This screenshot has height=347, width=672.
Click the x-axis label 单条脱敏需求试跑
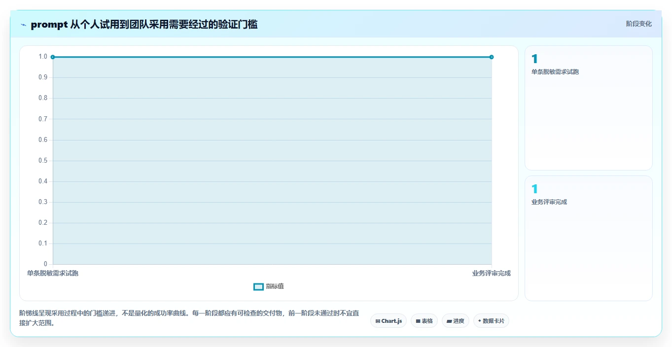(x=53, y=273)
